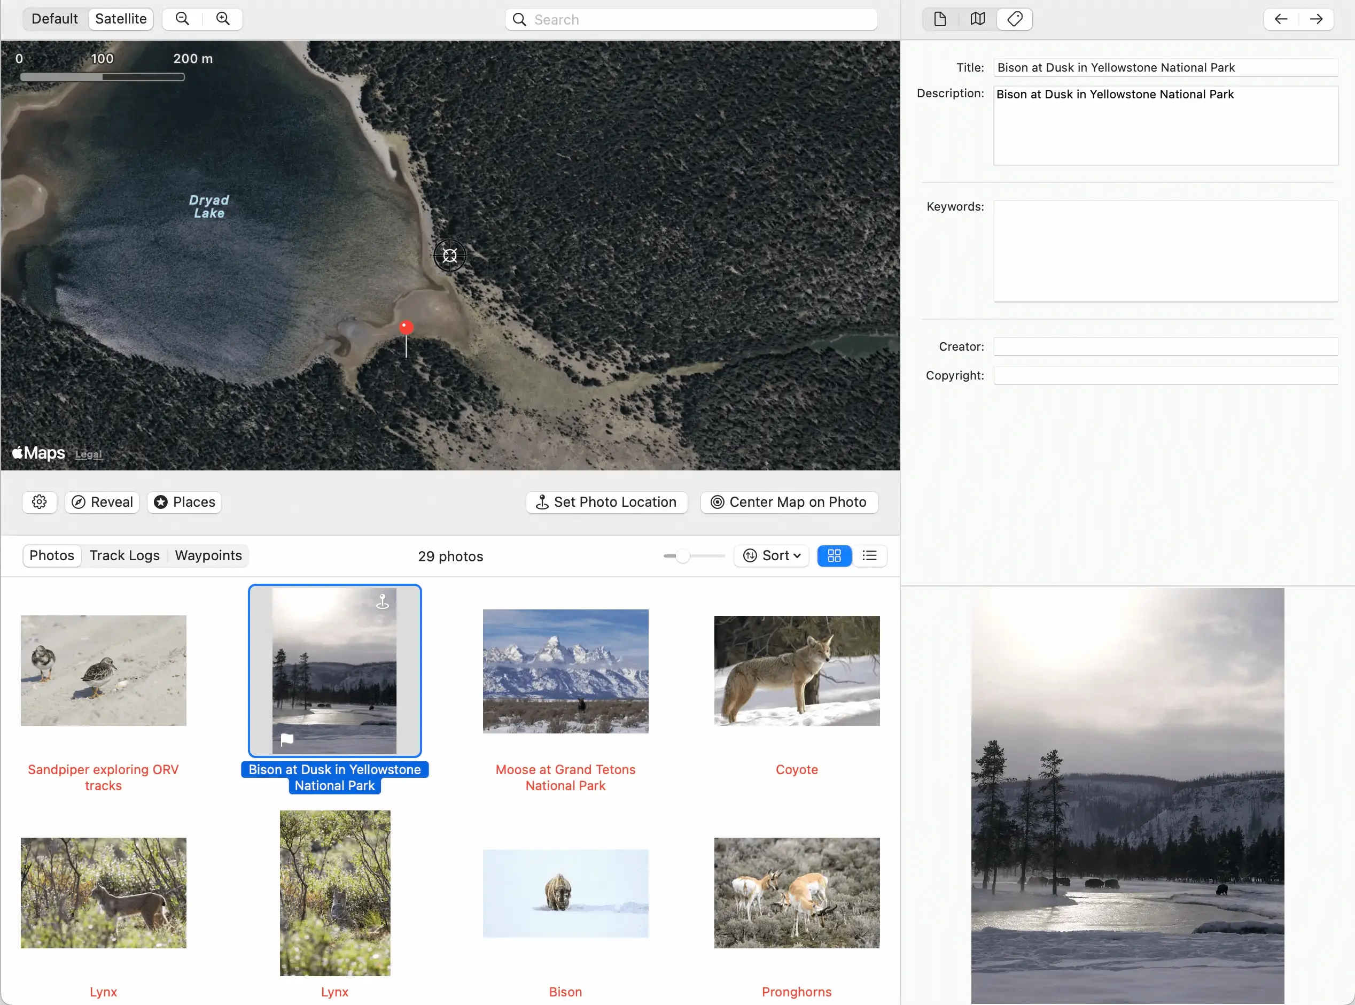Screen dimensions: 1355x1005
Task: Switch map to Default style
Action: [54, 19]
